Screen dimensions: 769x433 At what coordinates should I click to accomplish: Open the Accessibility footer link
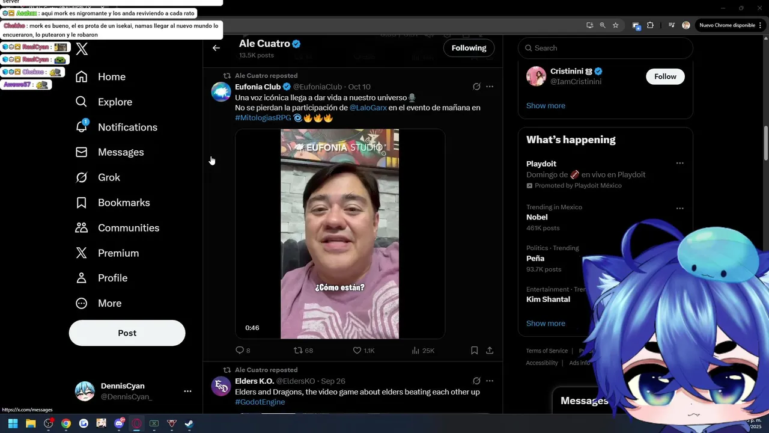click(542, 363)
